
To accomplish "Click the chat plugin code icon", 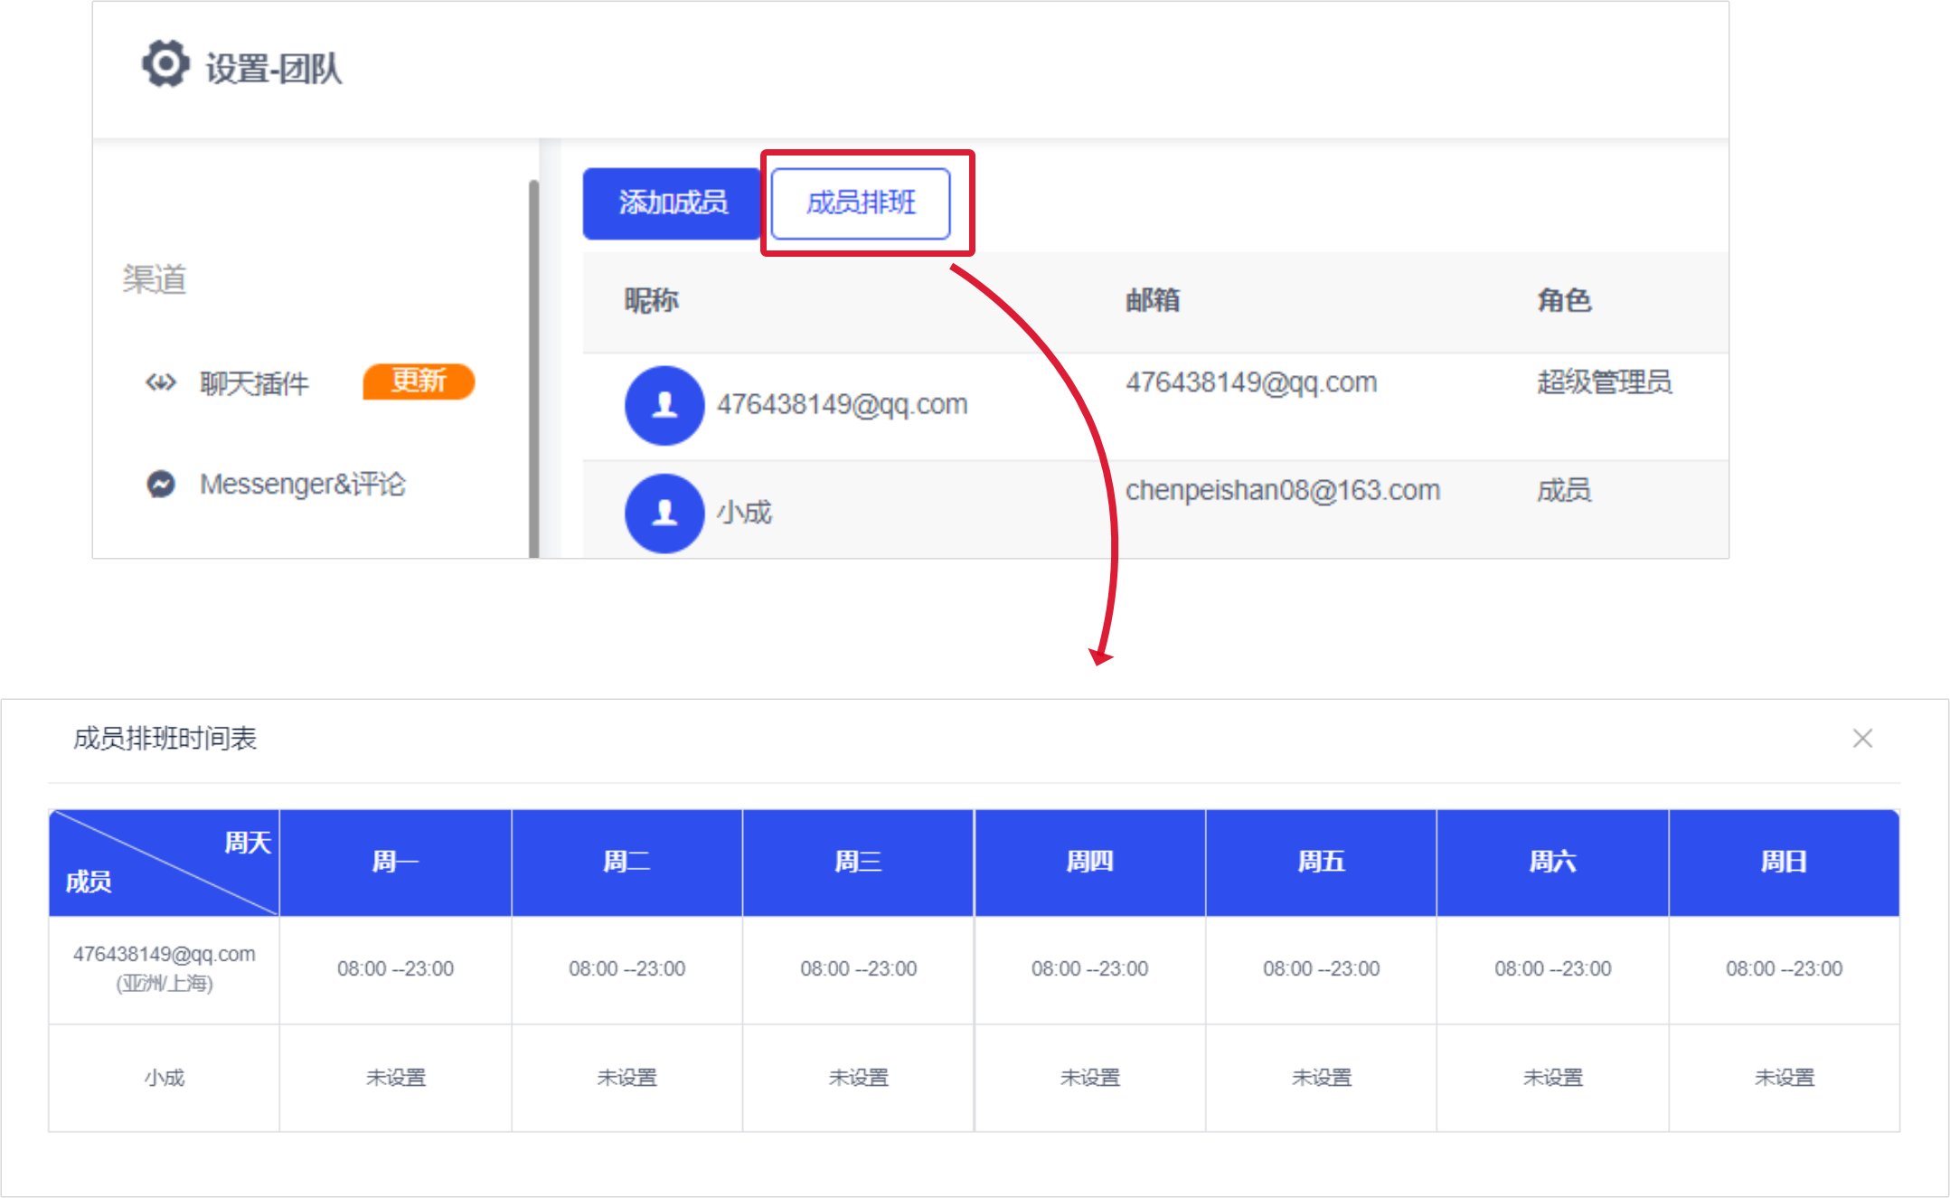I will tap(161, 383).
